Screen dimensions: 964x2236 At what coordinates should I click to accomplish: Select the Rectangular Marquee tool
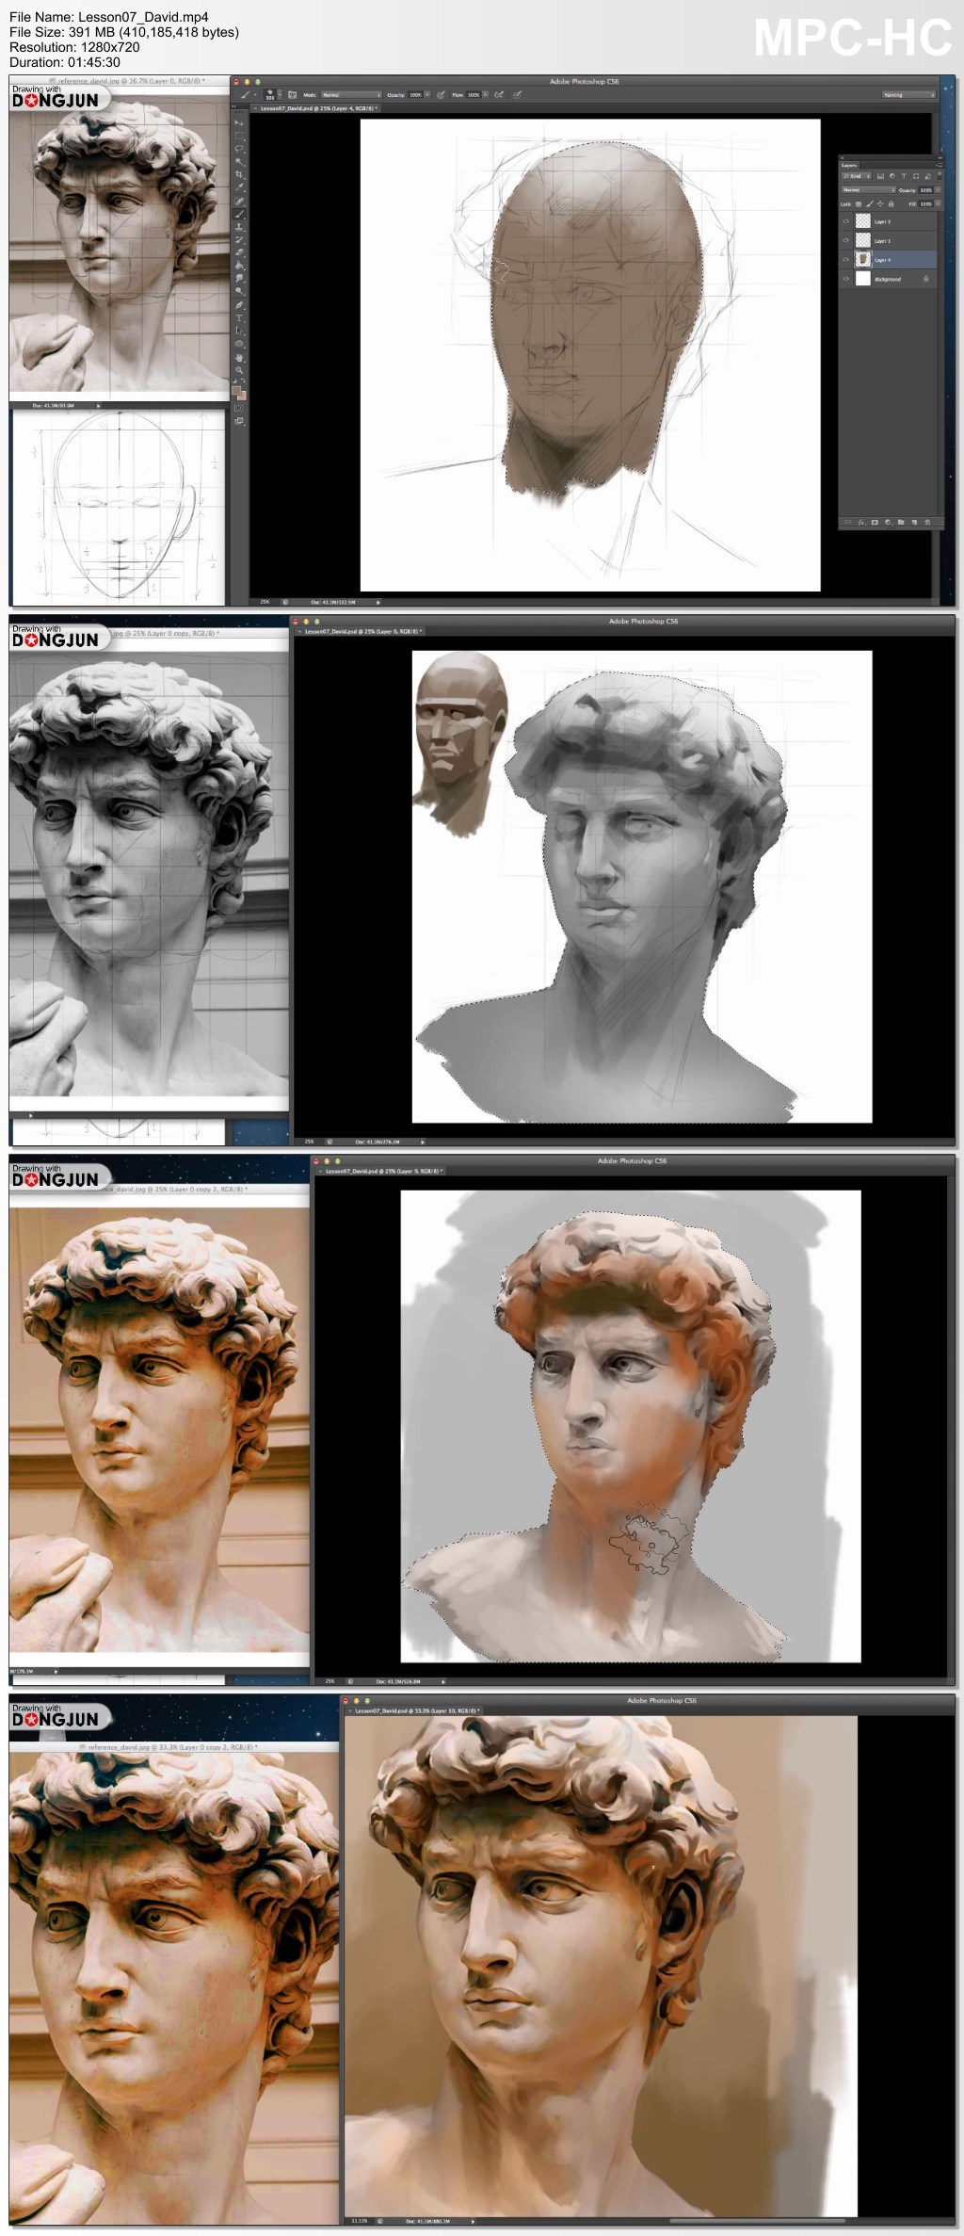[x=239, y=136]
